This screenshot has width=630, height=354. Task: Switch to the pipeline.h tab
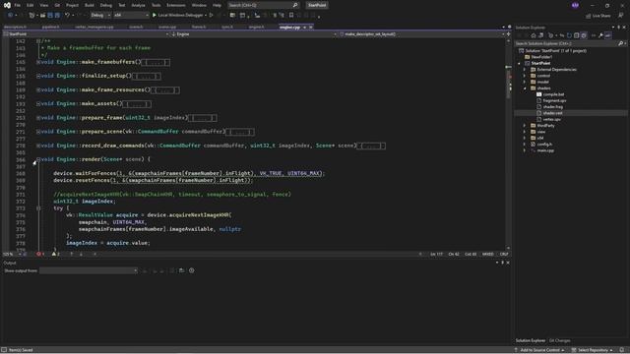pyautogui.click(x=50, y=27)
